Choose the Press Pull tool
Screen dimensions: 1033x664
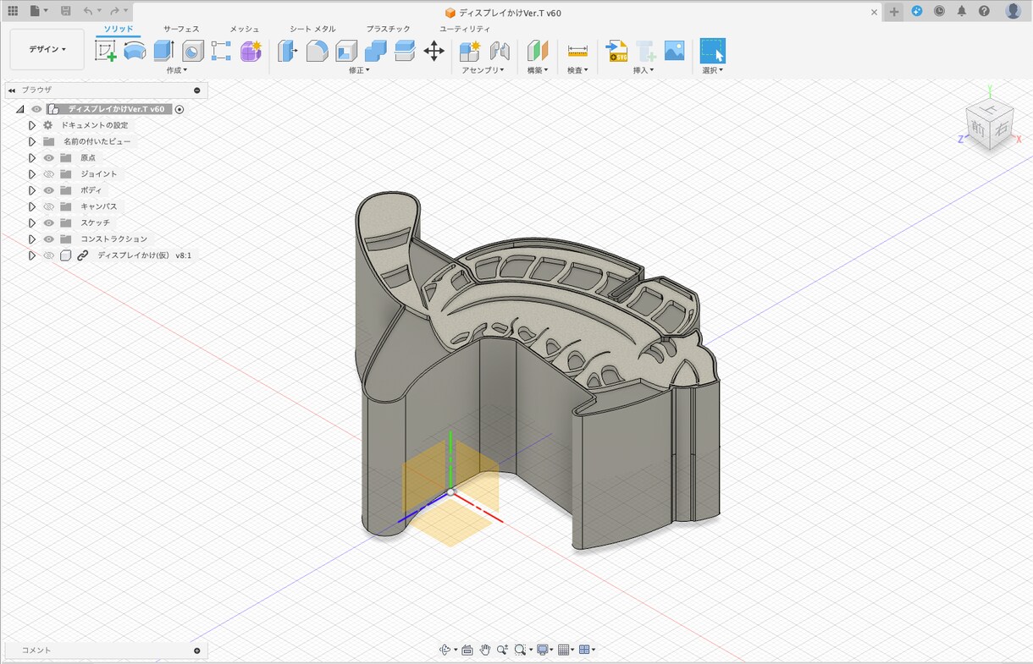pos(288,51)
